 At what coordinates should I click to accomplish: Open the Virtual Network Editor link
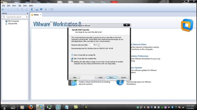pyautogui.click(x=139, y=44)
